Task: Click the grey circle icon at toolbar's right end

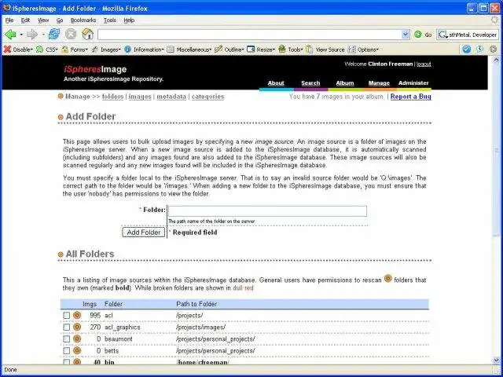Action: 493,49
